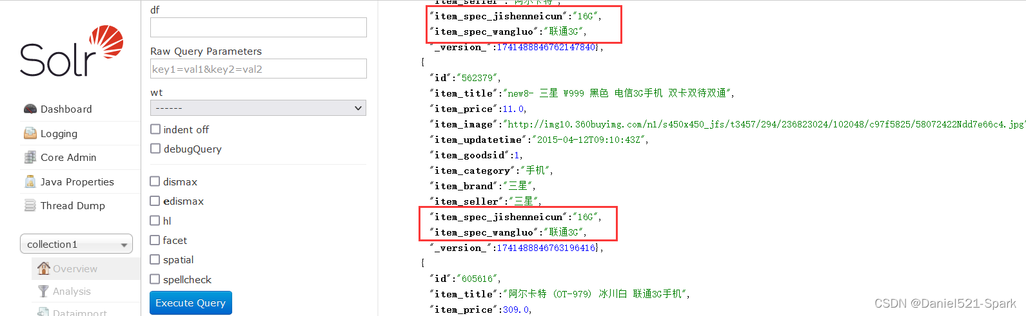Click the item_goodsid value 1
1026x316 pixels.
(x=516, y=155)
